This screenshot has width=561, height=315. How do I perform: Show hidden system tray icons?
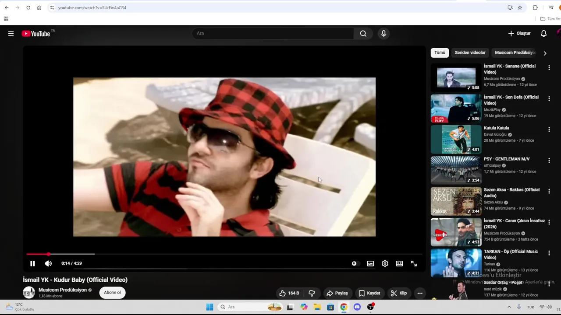(x=509, y=307)
